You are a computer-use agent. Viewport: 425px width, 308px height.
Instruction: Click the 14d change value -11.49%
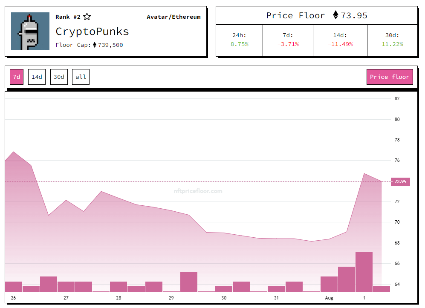point(340,44)
